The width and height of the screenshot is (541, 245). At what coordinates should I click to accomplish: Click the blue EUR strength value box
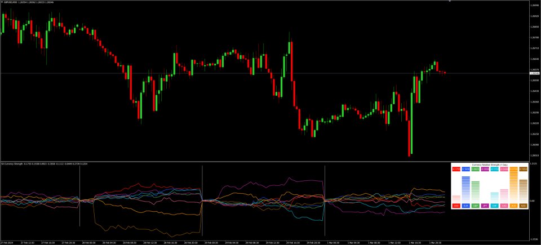coord(466,169)
